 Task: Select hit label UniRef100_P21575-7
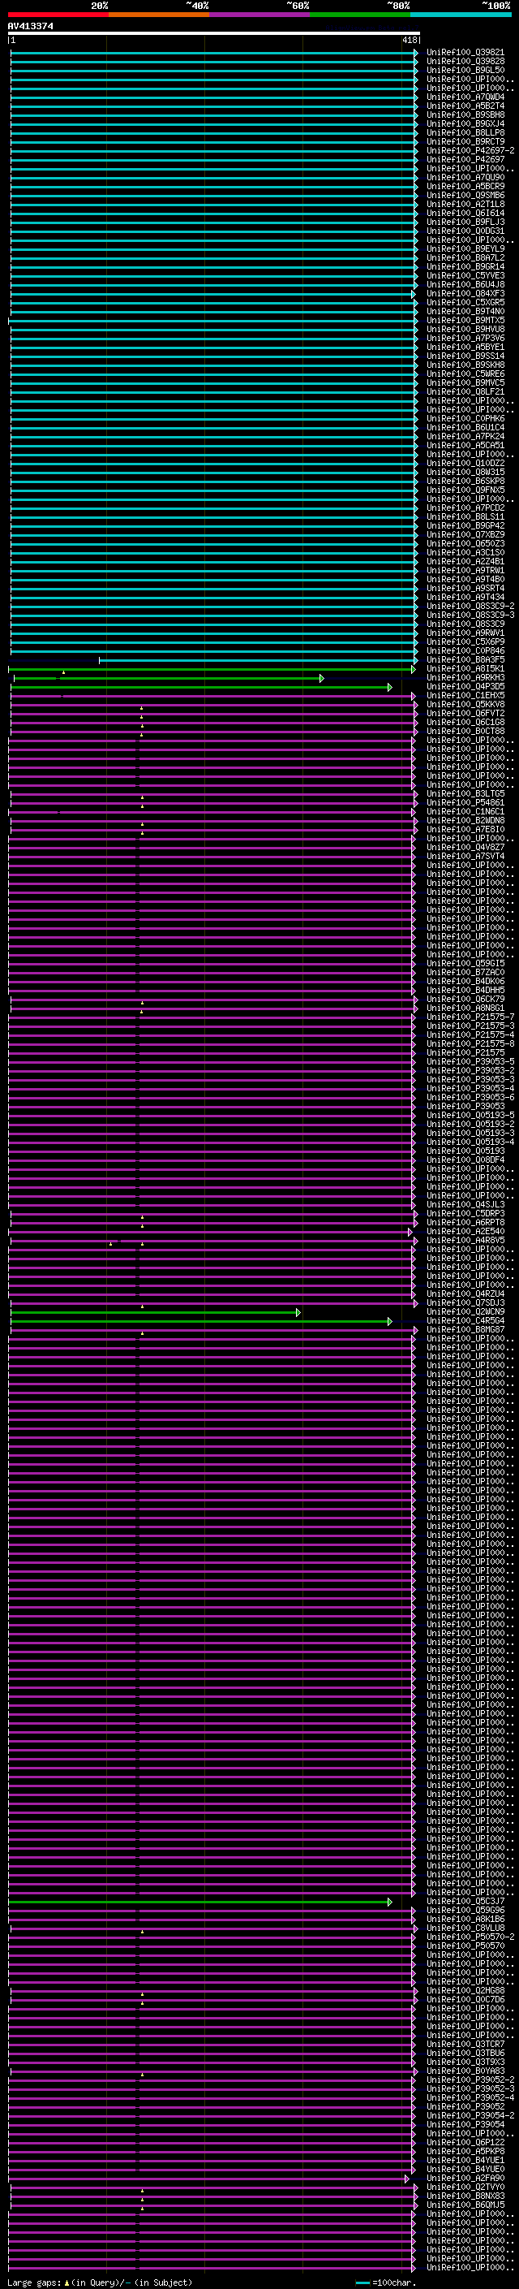click(x=470, y=1017)
